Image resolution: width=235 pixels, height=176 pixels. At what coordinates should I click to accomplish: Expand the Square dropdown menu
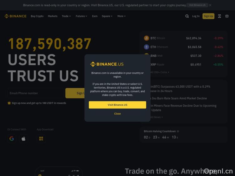107,16
